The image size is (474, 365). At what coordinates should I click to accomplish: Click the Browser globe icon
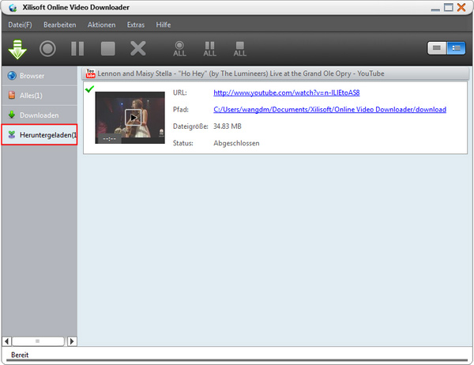pyautogui.click(x=12, y=76)
